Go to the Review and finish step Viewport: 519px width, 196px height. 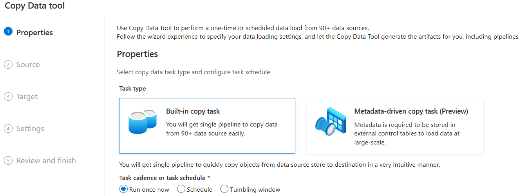pyautogui.click(x=46, y=160)
